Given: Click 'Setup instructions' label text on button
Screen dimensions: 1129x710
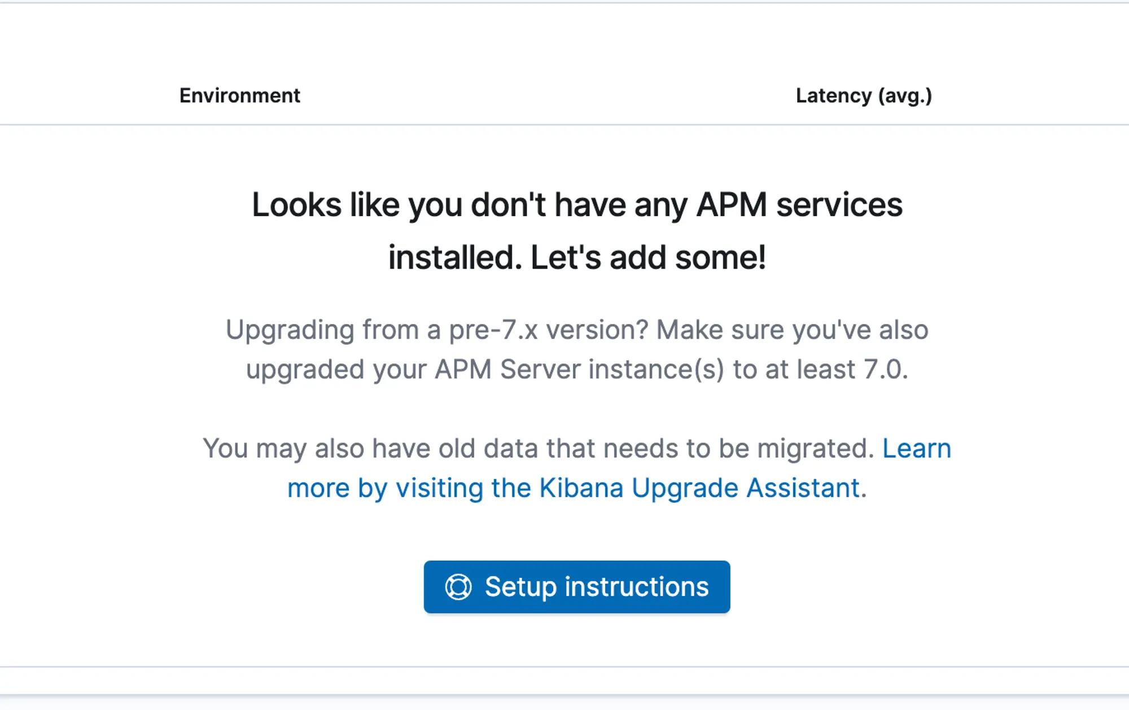Looking at the screenshot, I should coord(596,587).
